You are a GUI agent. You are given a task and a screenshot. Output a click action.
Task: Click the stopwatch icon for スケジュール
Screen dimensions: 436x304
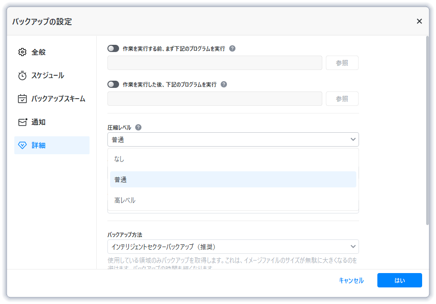tap(22, 75)
